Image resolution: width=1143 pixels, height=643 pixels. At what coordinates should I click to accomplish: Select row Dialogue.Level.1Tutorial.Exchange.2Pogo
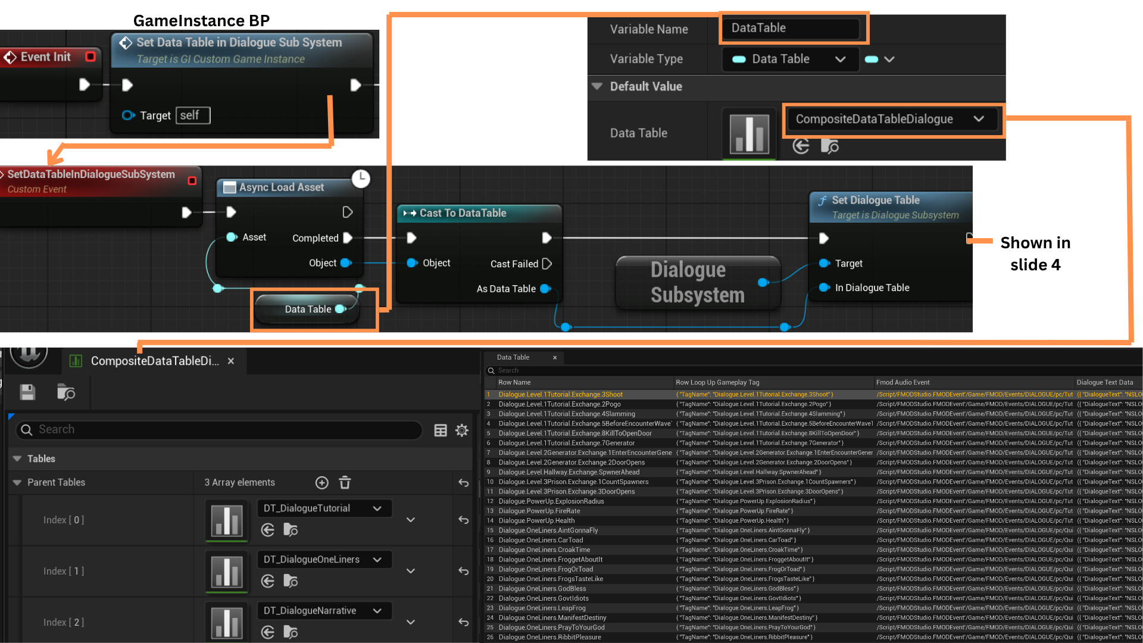[559, 404]
